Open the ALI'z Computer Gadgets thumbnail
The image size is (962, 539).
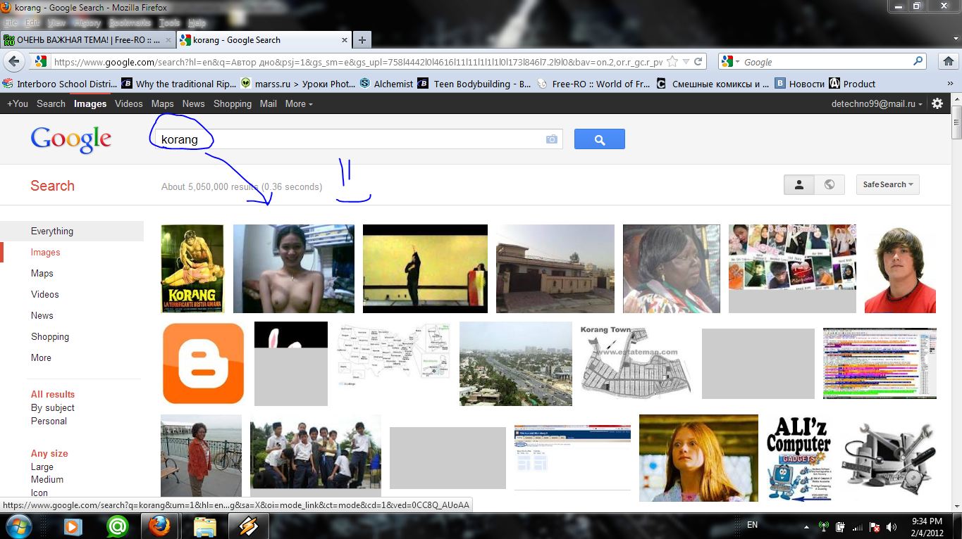point(798,458)
